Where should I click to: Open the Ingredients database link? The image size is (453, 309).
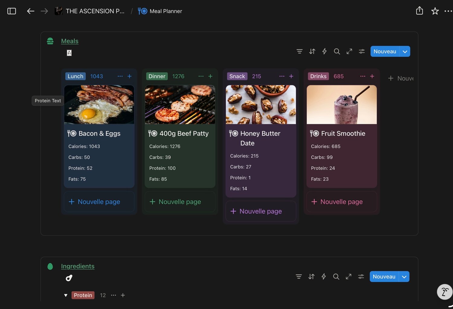(78, 266)
